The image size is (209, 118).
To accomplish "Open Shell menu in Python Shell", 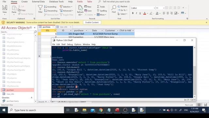I will (63, 44).
